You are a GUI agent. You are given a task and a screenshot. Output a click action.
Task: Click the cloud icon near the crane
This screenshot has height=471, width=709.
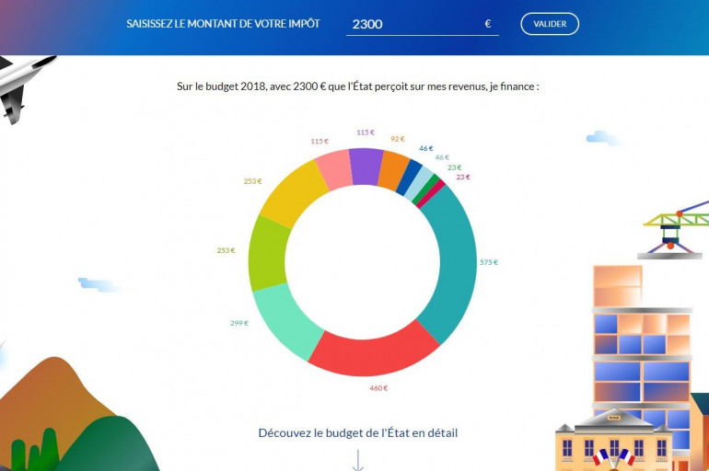(603, 138)
